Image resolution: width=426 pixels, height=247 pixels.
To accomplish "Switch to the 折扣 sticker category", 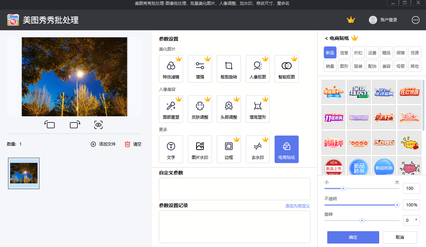I will (358, 52).
